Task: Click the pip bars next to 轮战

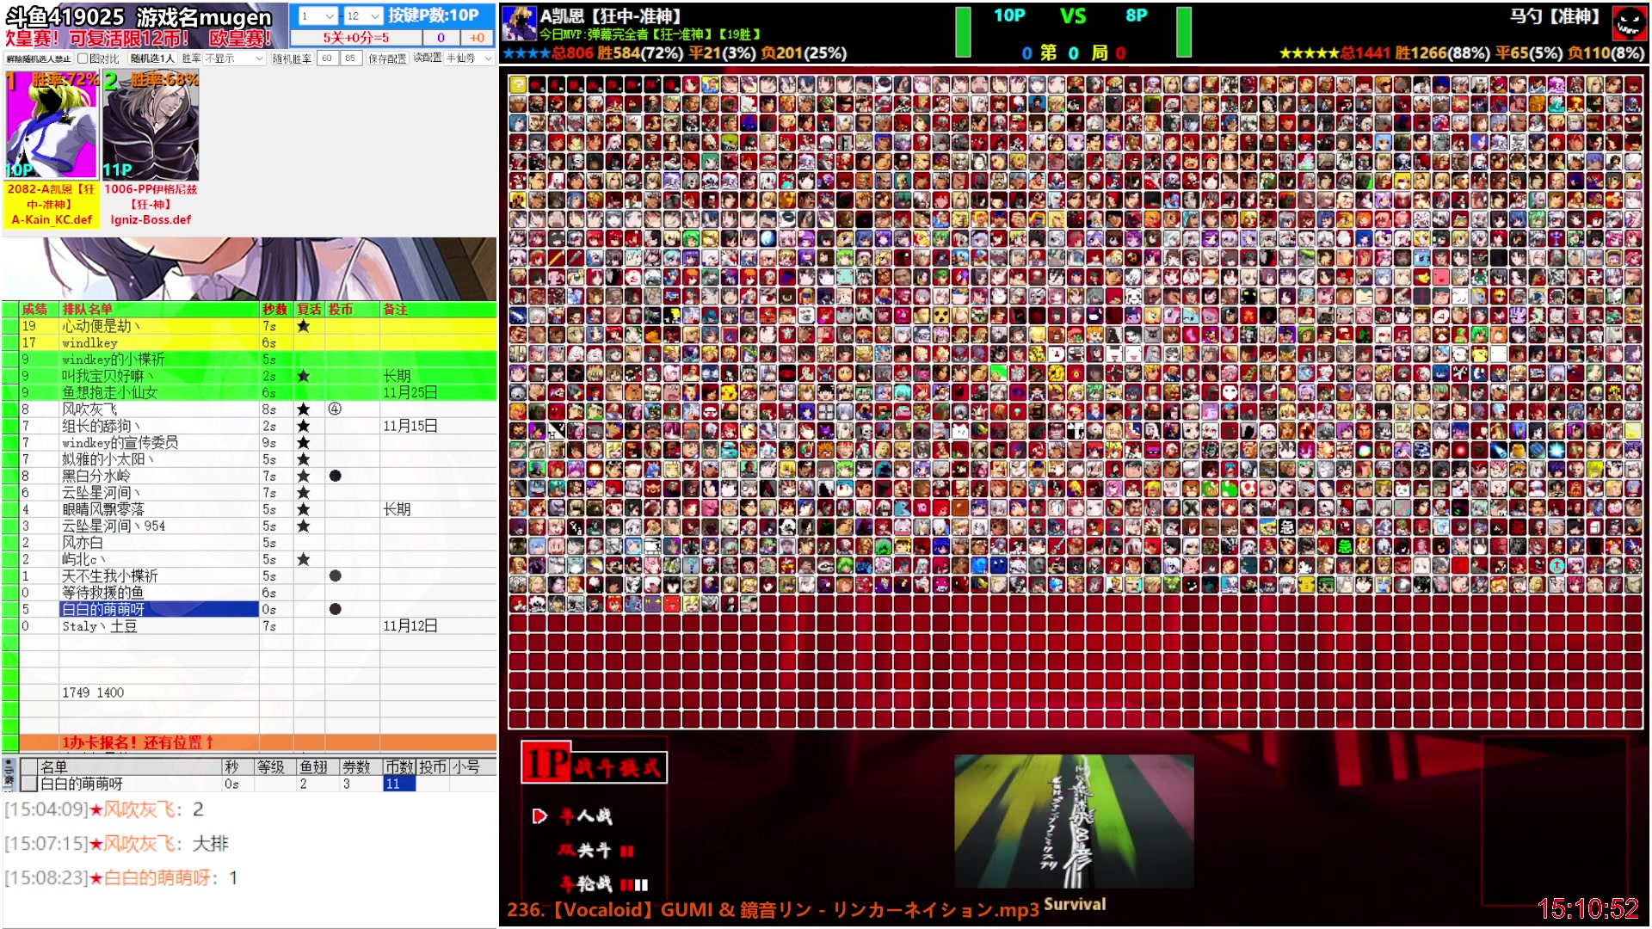Action: [x=634, y=884]
